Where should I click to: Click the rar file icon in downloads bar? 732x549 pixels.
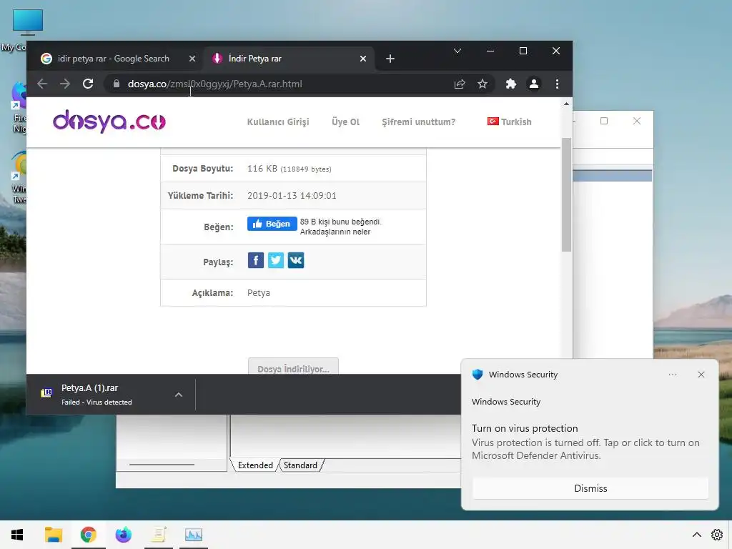pos(46,393)
